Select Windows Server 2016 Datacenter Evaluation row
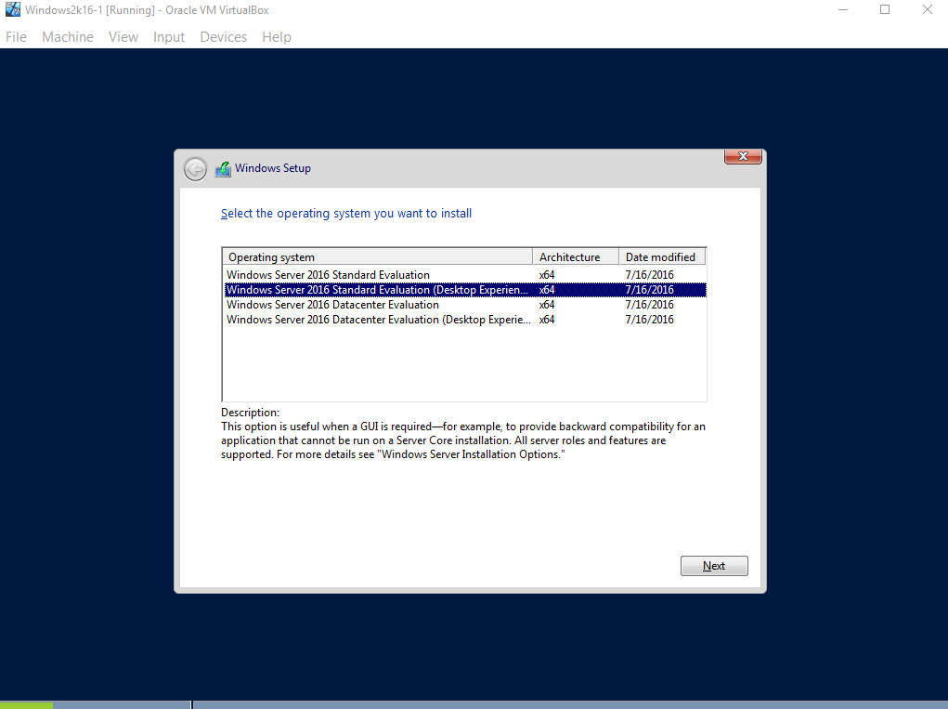The width and height of the screenshot is (948, 709). (x=465, y=305)
